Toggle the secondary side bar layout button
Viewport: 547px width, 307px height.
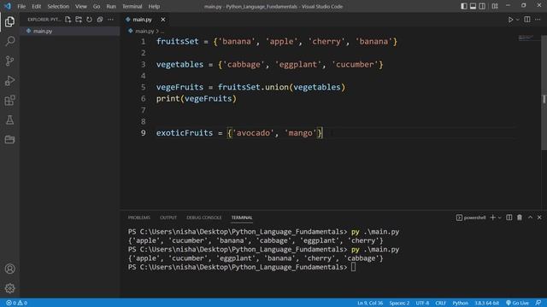(482, 6)
